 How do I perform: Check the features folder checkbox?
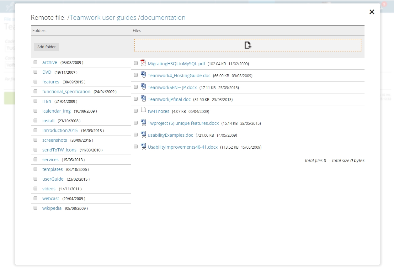(x=35, y=82)
